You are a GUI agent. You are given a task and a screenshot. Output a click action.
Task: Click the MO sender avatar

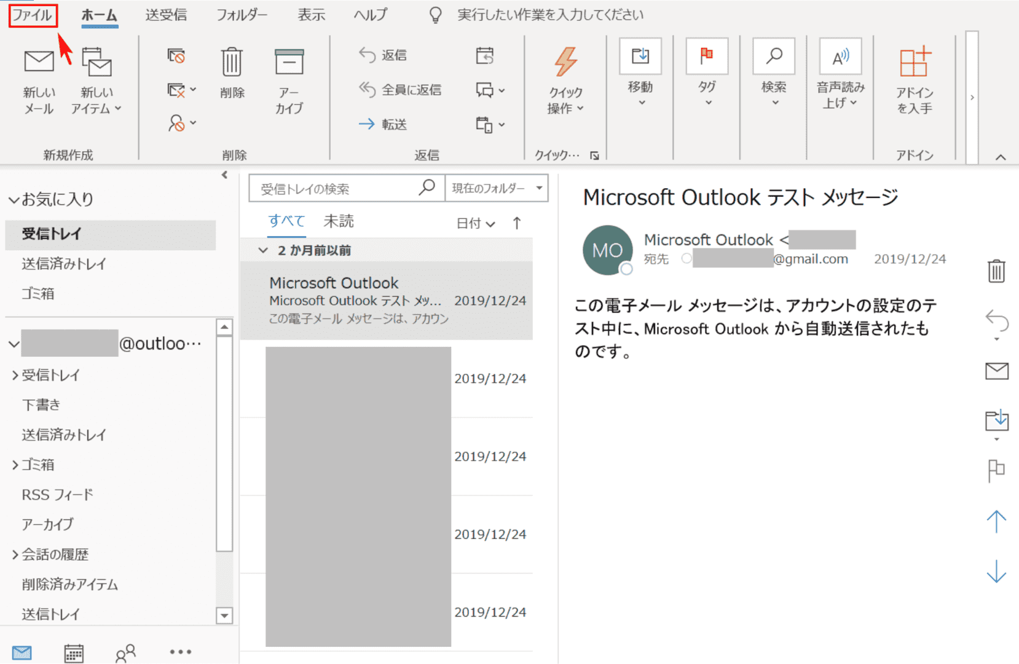tap(608, 250)
